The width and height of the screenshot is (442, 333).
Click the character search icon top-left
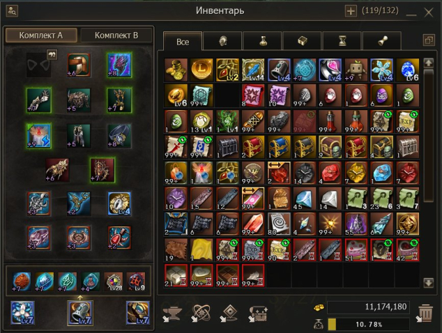(x=12, y=12)
